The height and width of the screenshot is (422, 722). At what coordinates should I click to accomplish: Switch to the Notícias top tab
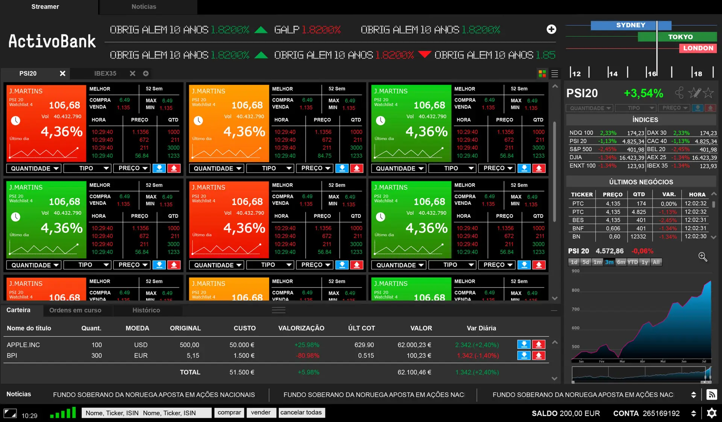click(144, 7)
